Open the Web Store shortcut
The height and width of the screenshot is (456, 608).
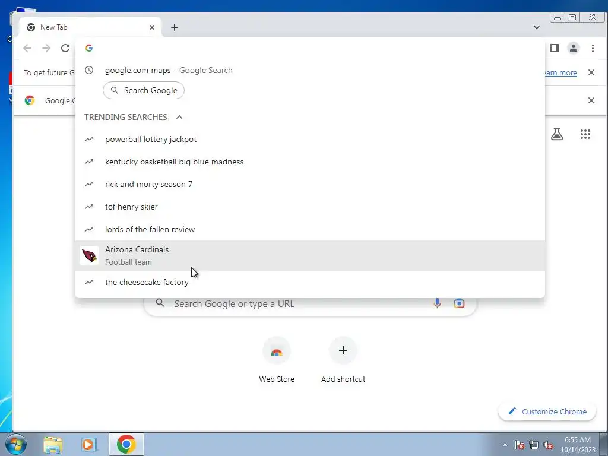tap(277, 360)
